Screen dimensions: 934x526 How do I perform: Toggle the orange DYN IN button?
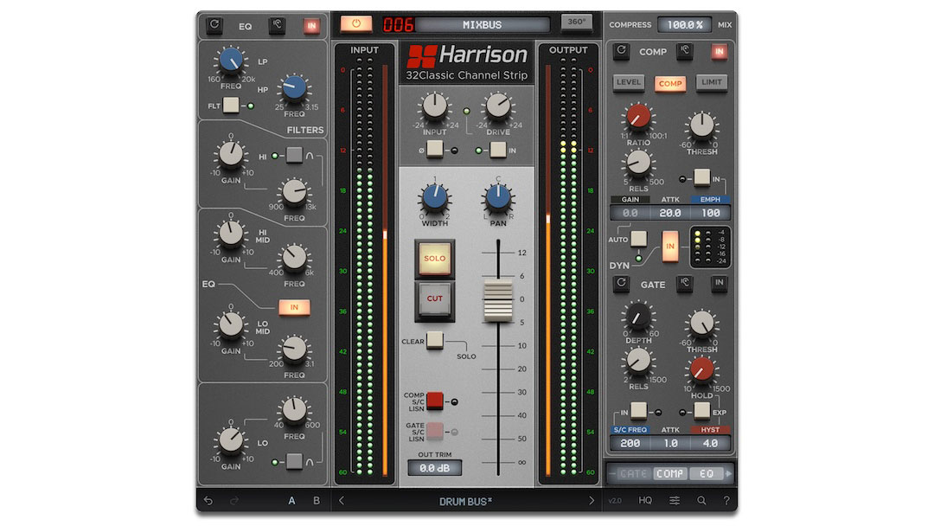[x=670, y=246]
